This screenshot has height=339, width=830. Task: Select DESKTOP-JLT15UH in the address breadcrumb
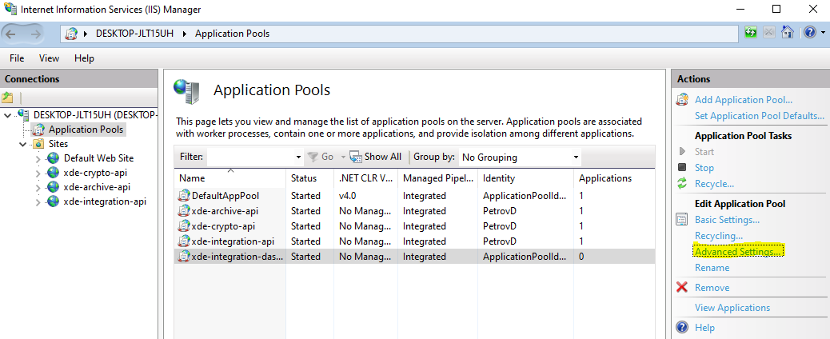point(134,34)
